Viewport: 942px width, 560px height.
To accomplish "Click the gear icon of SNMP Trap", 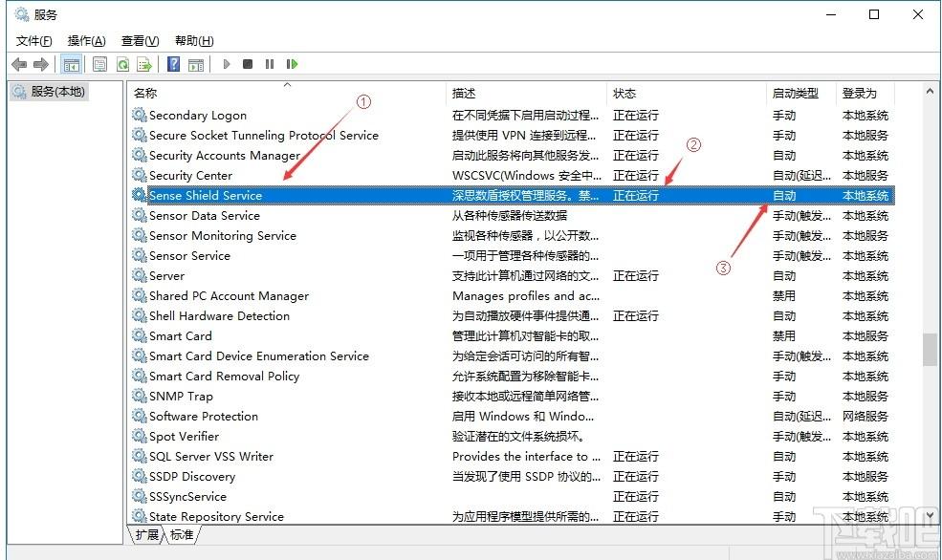I will [140, 396].
